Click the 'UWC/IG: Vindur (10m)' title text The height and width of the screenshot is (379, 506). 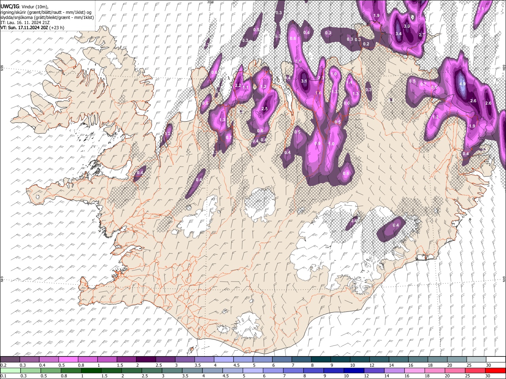click(25, 6)
